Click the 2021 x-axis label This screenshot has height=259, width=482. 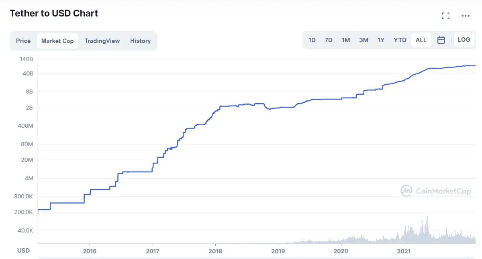404,251
